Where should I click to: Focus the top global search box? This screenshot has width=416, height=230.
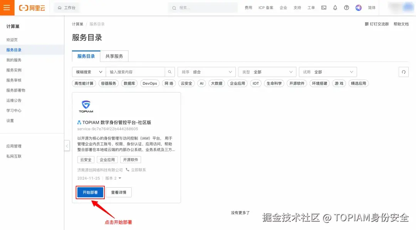point(203,8)
